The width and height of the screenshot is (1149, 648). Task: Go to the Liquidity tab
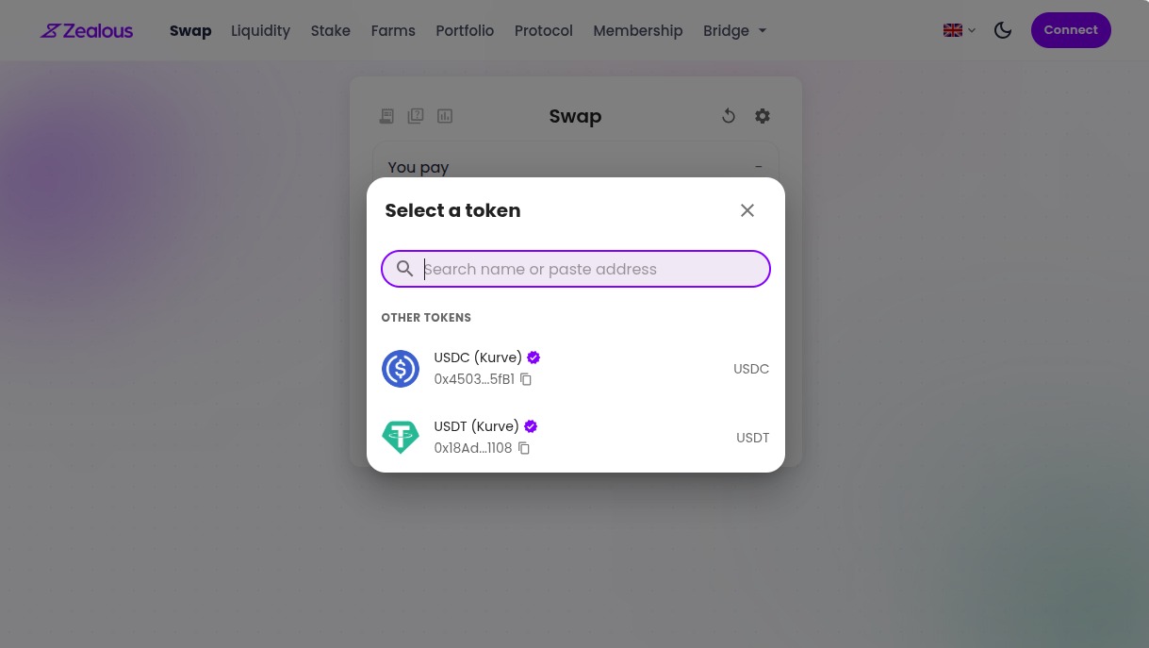pos(260,31)
